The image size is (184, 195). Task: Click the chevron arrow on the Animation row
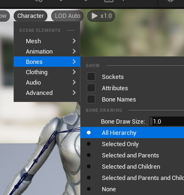point(74,51)
